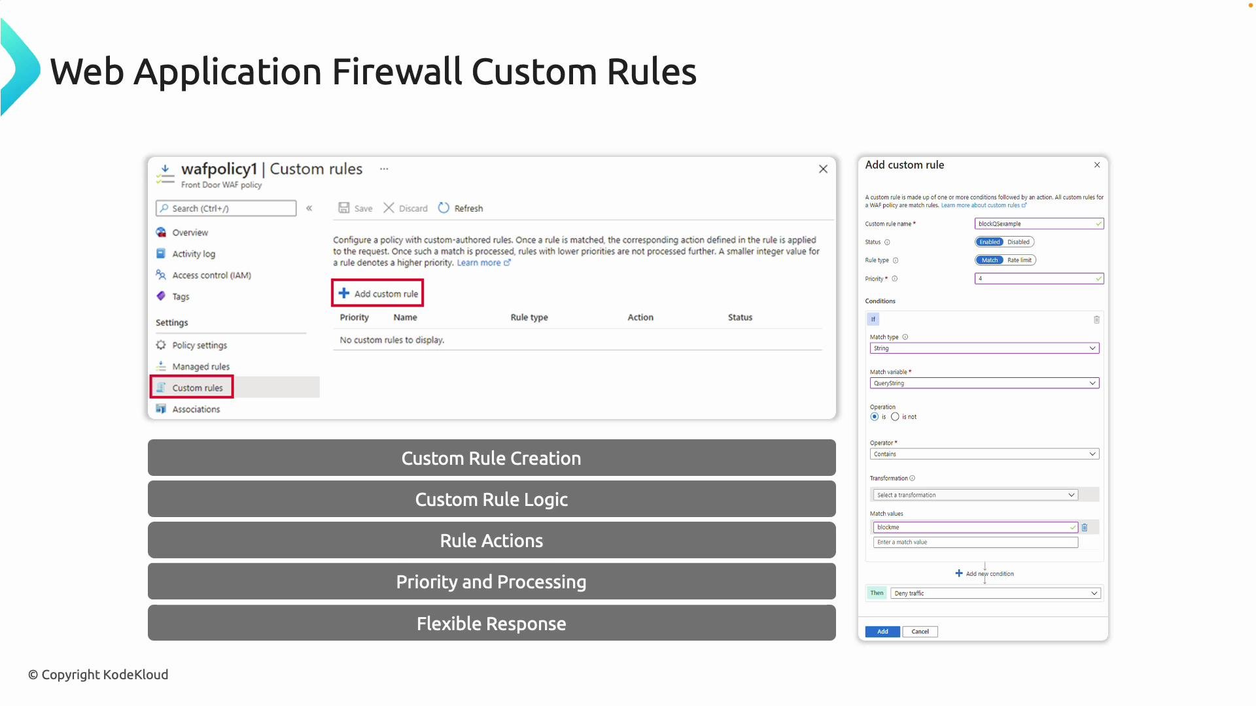Click the Access control (IAM) icon

161,275
